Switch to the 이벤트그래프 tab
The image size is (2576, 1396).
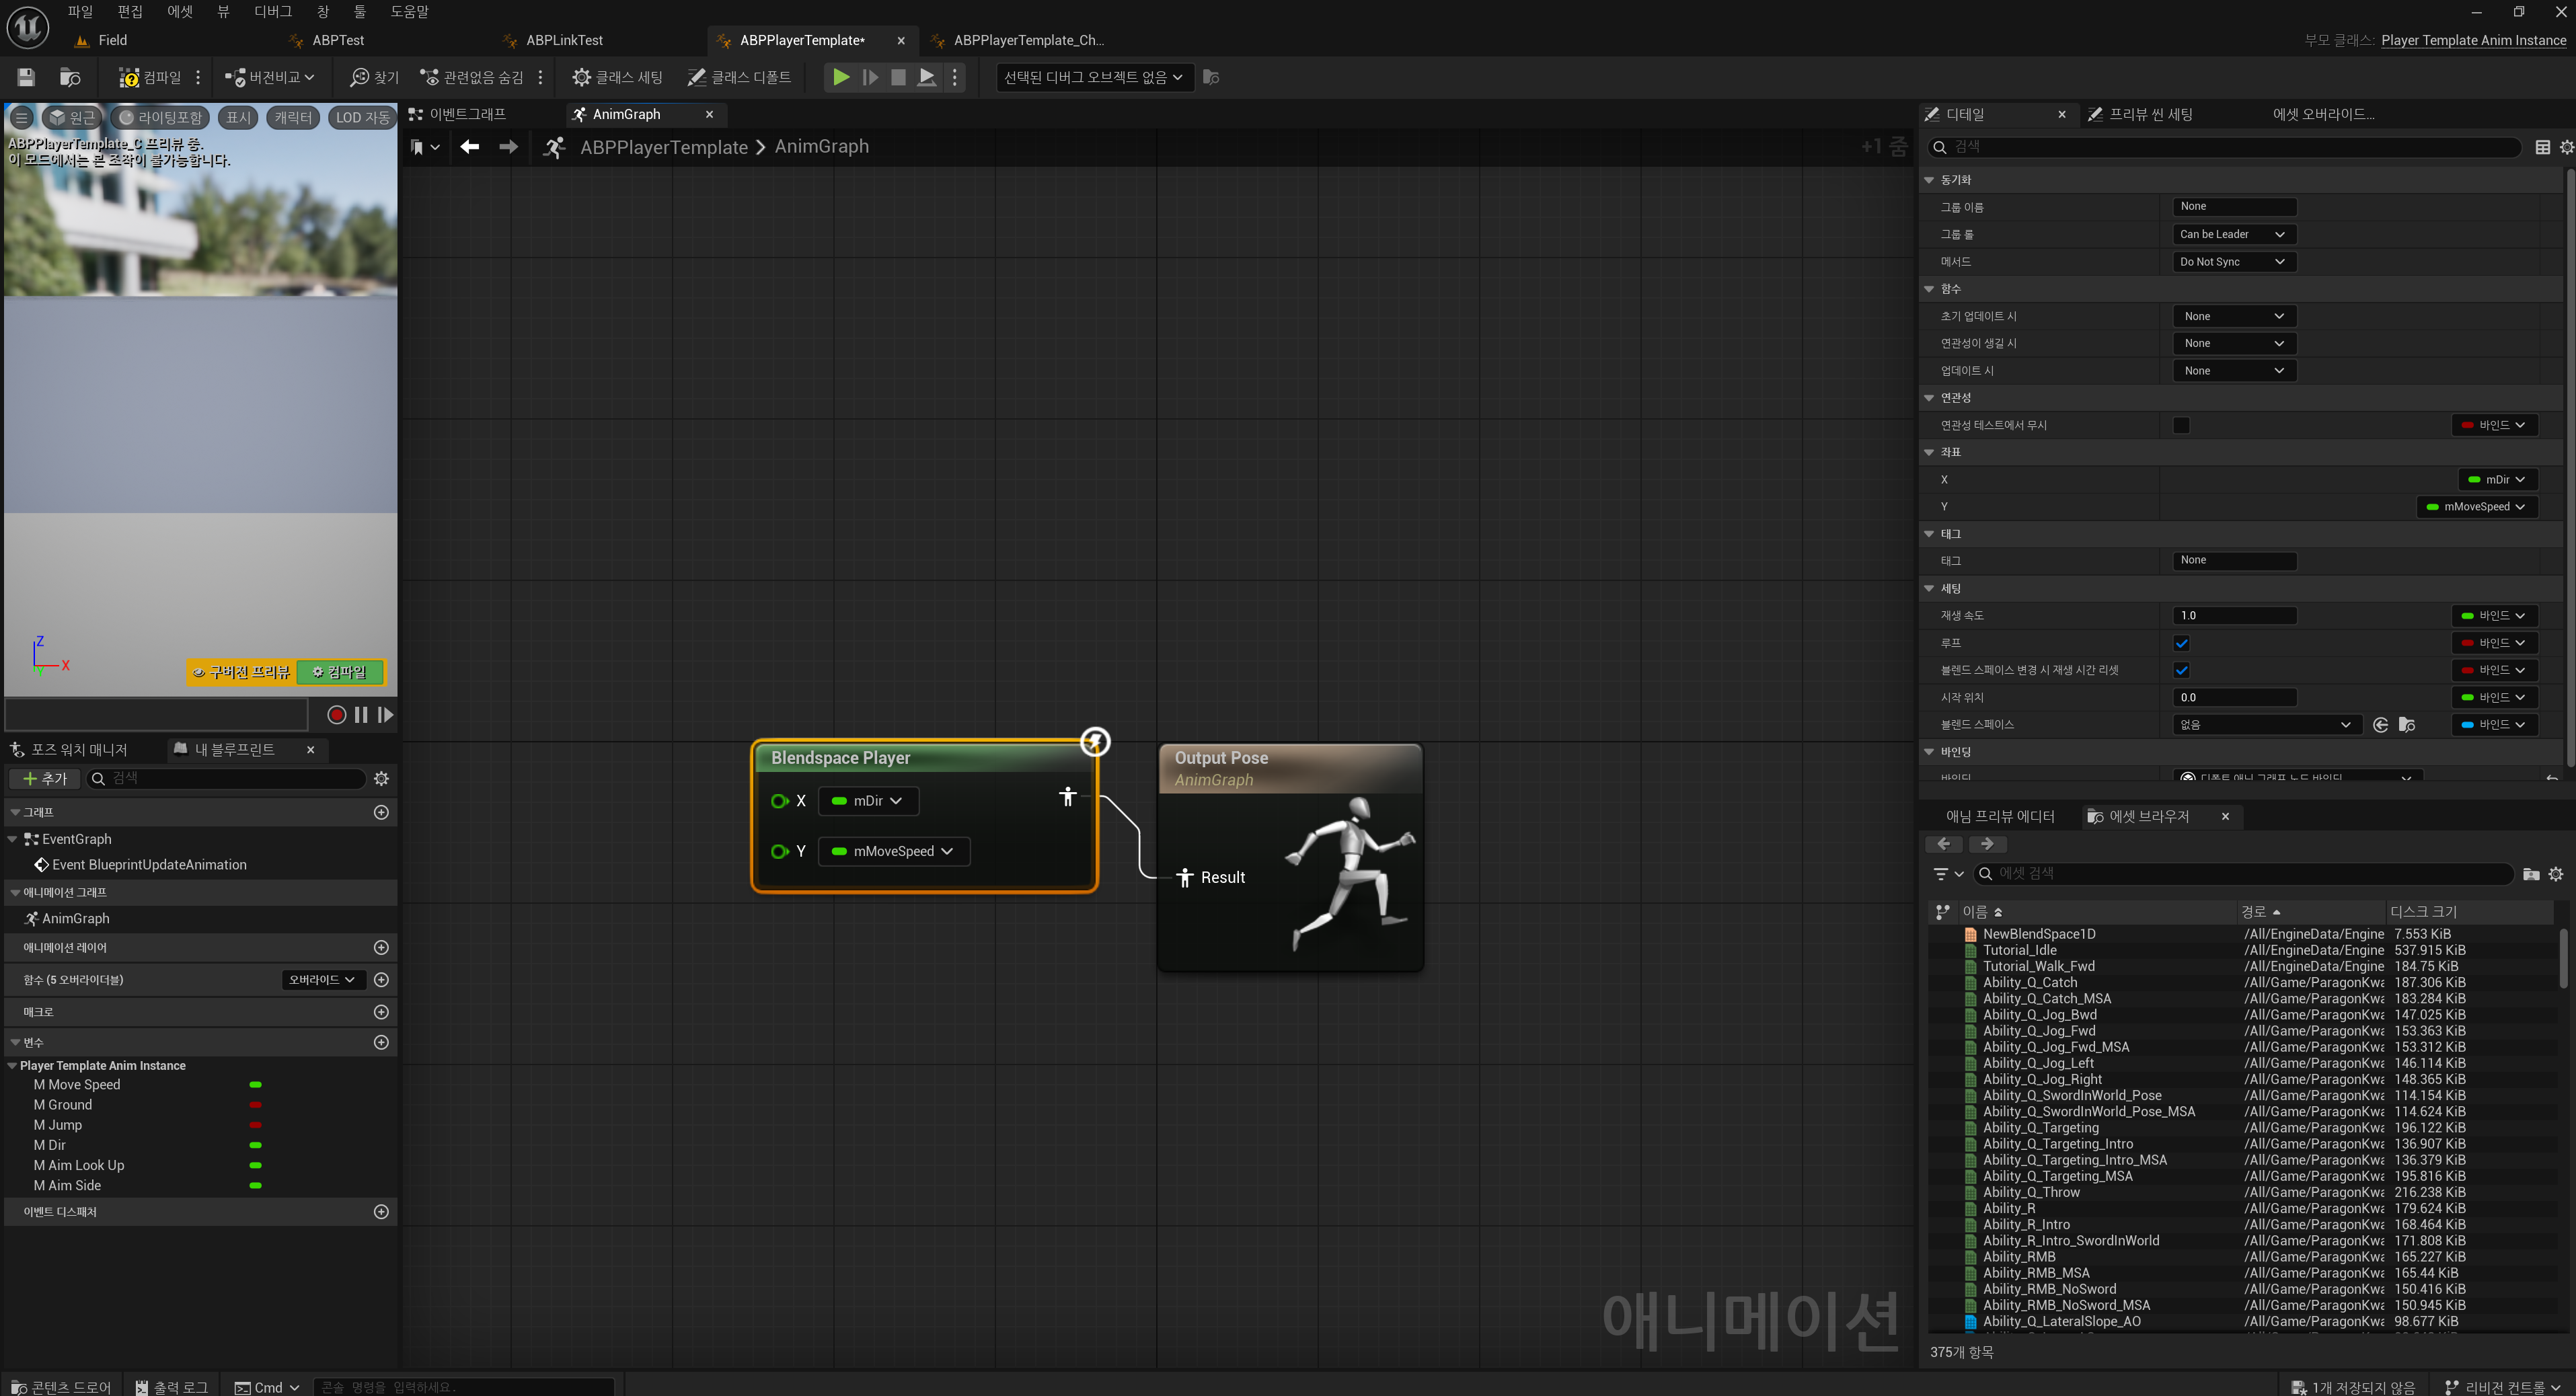tap(467, 115)
